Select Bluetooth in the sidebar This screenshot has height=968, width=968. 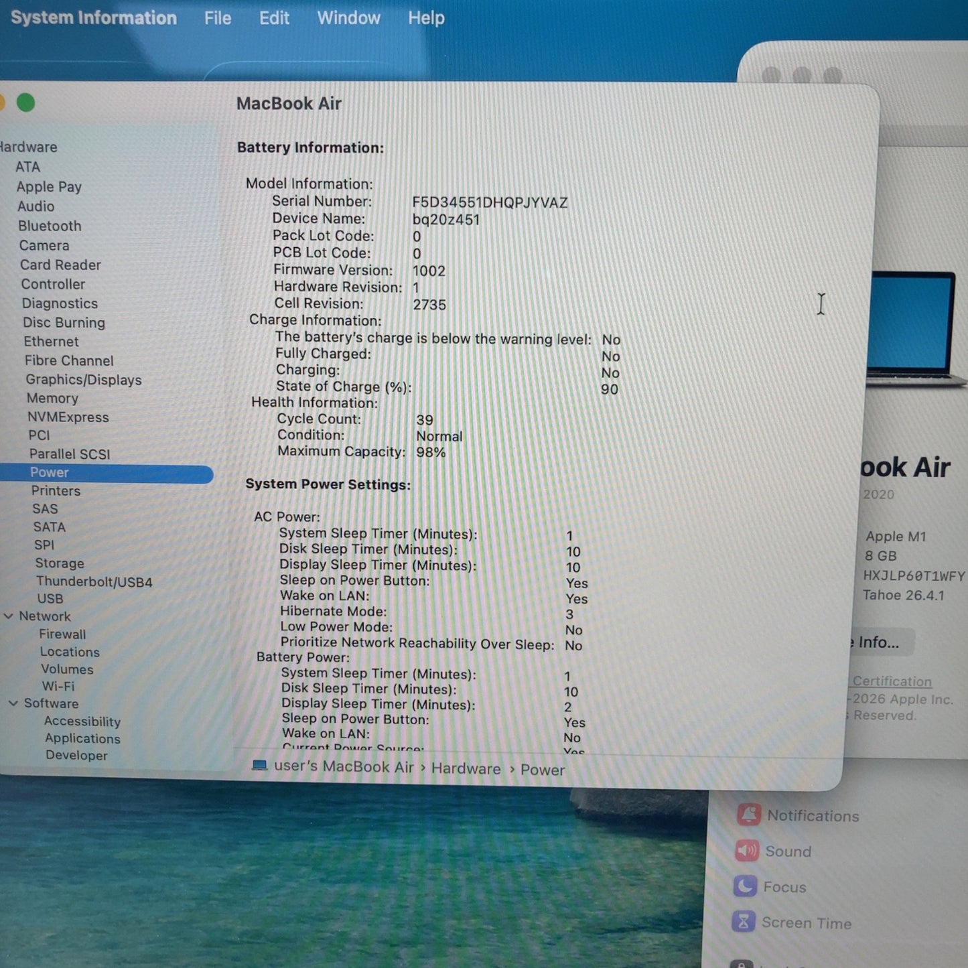[50, 226]
